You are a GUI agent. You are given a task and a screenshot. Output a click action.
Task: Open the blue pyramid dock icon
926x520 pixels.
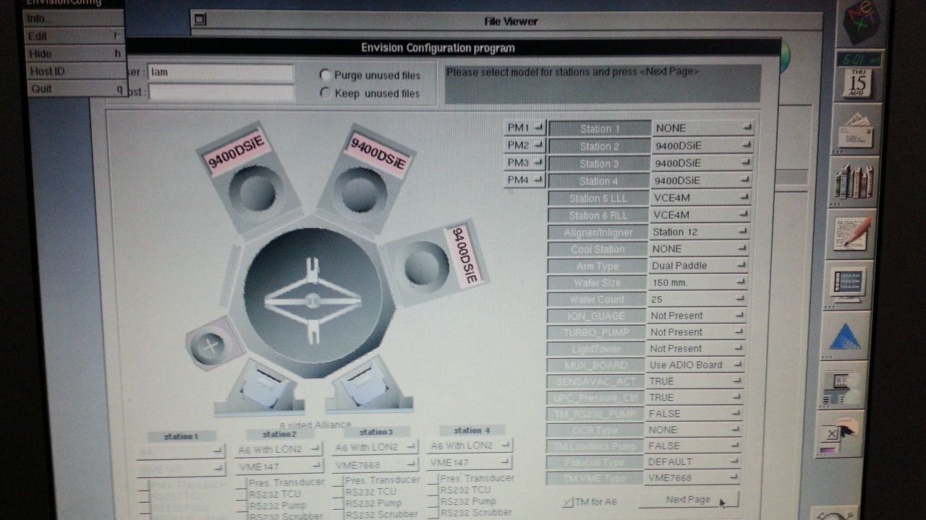coord(845,338)
